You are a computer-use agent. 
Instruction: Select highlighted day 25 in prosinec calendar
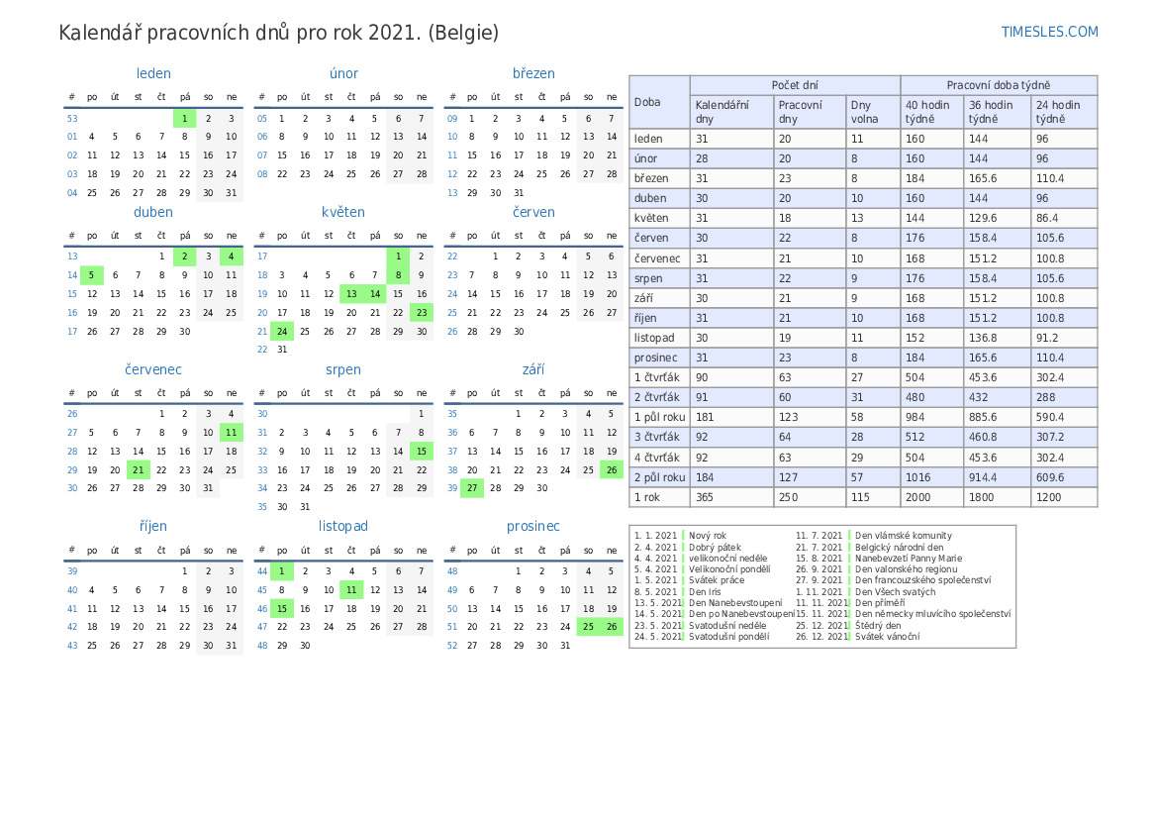tap(588, 627)
